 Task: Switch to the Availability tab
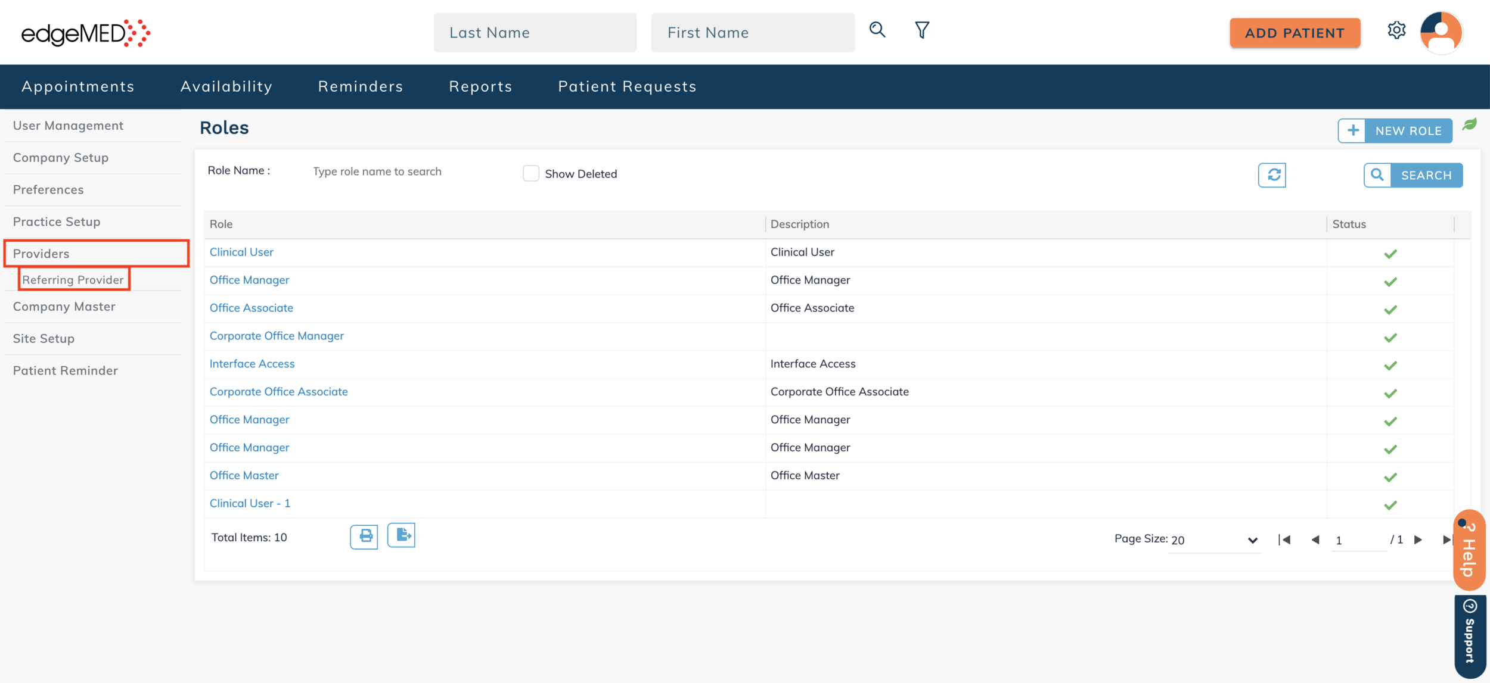click(226, 86)
